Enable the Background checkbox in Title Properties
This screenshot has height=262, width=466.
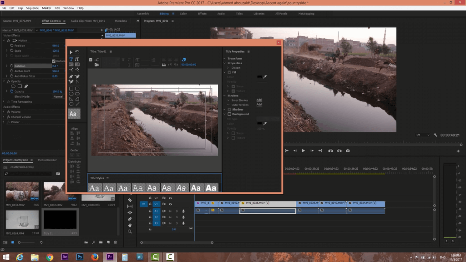tap(229, 114)
